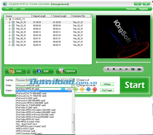Click the Settings button
The height and width of the screenshot is (135, 153).
click(107, 84)
